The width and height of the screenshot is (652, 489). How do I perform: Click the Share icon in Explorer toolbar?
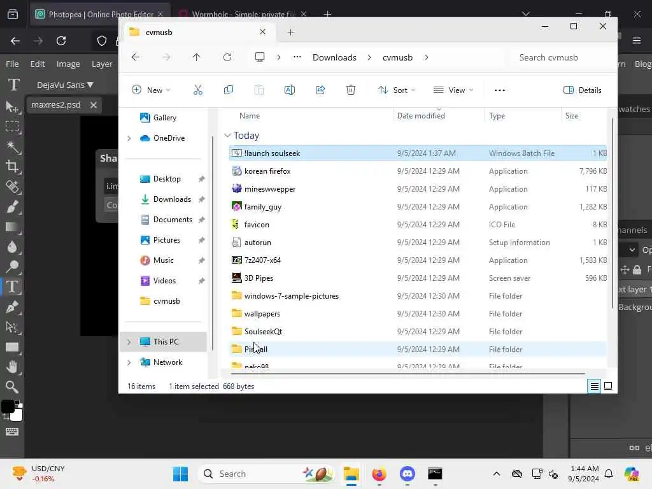[320, 90]
